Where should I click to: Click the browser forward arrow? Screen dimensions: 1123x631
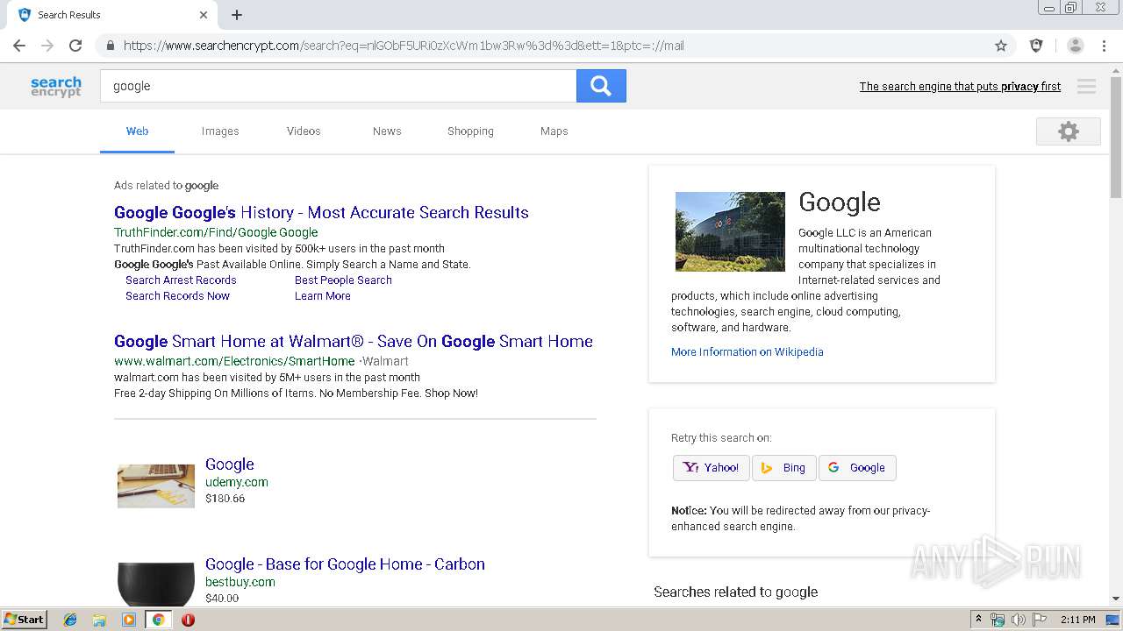pyautogui.click(x=47, y=46)
